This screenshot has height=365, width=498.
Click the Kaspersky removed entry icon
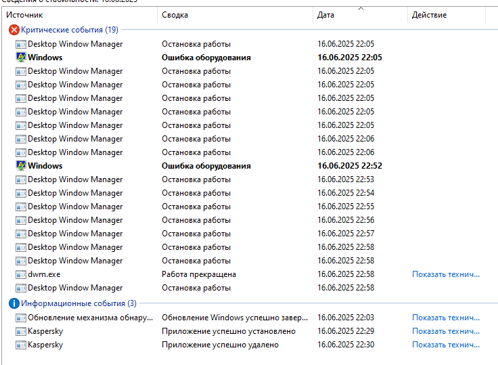[21, 345]
